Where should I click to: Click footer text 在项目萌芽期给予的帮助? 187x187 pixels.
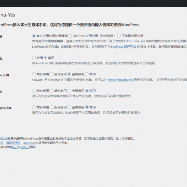[52, 143]
